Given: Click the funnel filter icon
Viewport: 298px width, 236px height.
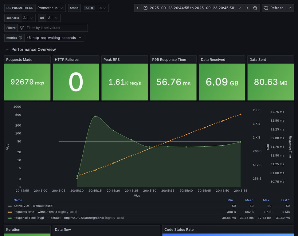Looking at the screenshot, I should [22, 28].
